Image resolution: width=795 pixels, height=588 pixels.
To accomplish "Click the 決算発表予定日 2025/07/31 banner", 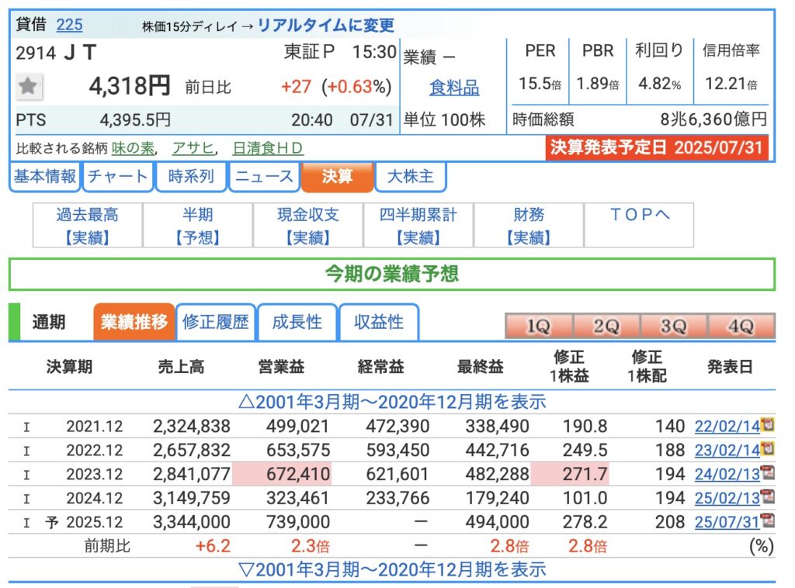I will [657, 147].
